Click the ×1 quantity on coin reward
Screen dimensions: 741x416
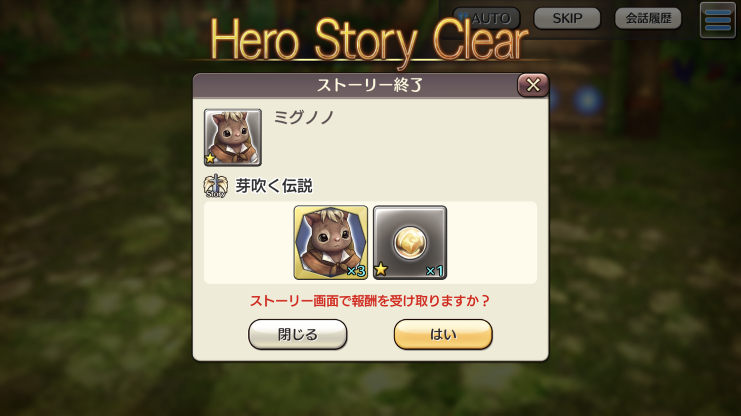(x=435, y=271)
